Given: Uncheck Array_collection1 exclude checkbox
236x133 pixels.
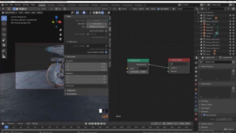Looking at the screenshot, I should (201, 39).
